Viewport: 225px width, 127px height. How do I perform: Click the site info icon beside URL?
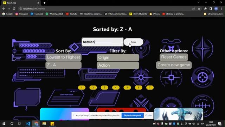click(x=21, y=8)
